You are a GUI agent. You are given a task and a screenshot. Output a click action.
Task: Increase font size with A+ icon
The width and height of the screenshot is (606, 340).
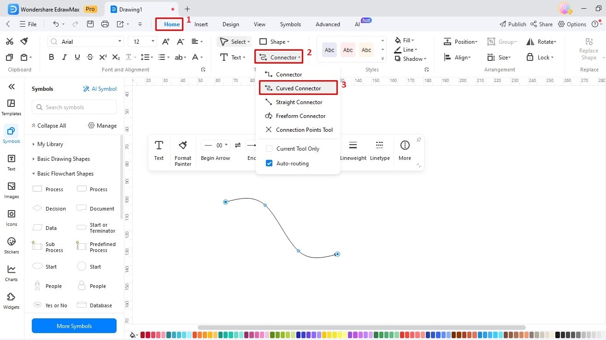(x=166, y=41)
